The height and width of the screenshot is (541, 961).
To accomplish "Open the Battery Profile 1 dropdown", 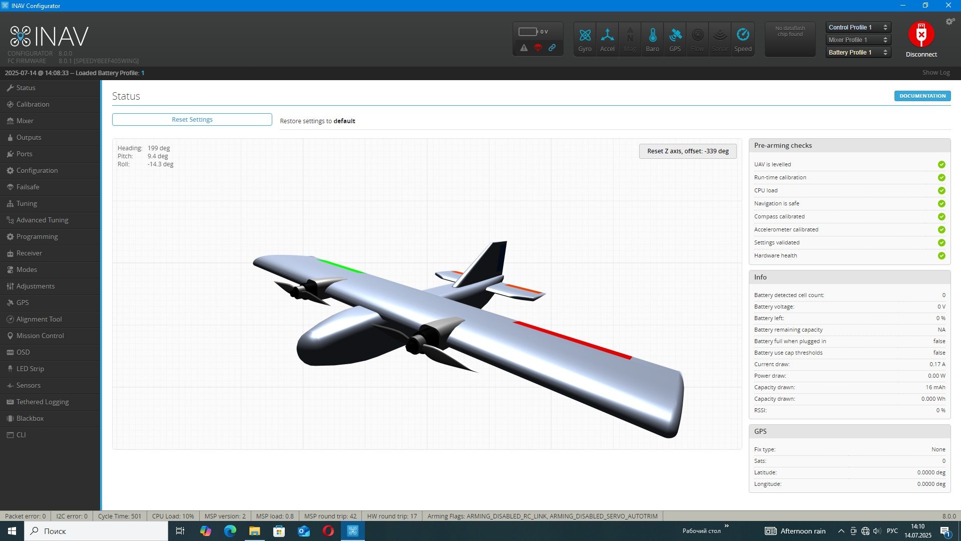I will [x=858, y=53].
